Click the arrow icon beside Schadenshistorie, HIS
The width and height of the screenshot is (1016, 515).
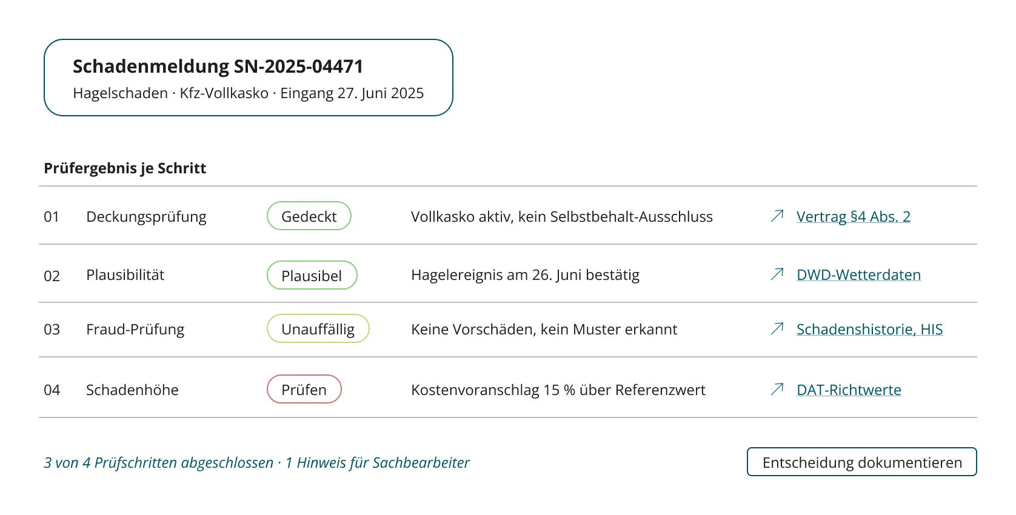[x=777, y=328]
